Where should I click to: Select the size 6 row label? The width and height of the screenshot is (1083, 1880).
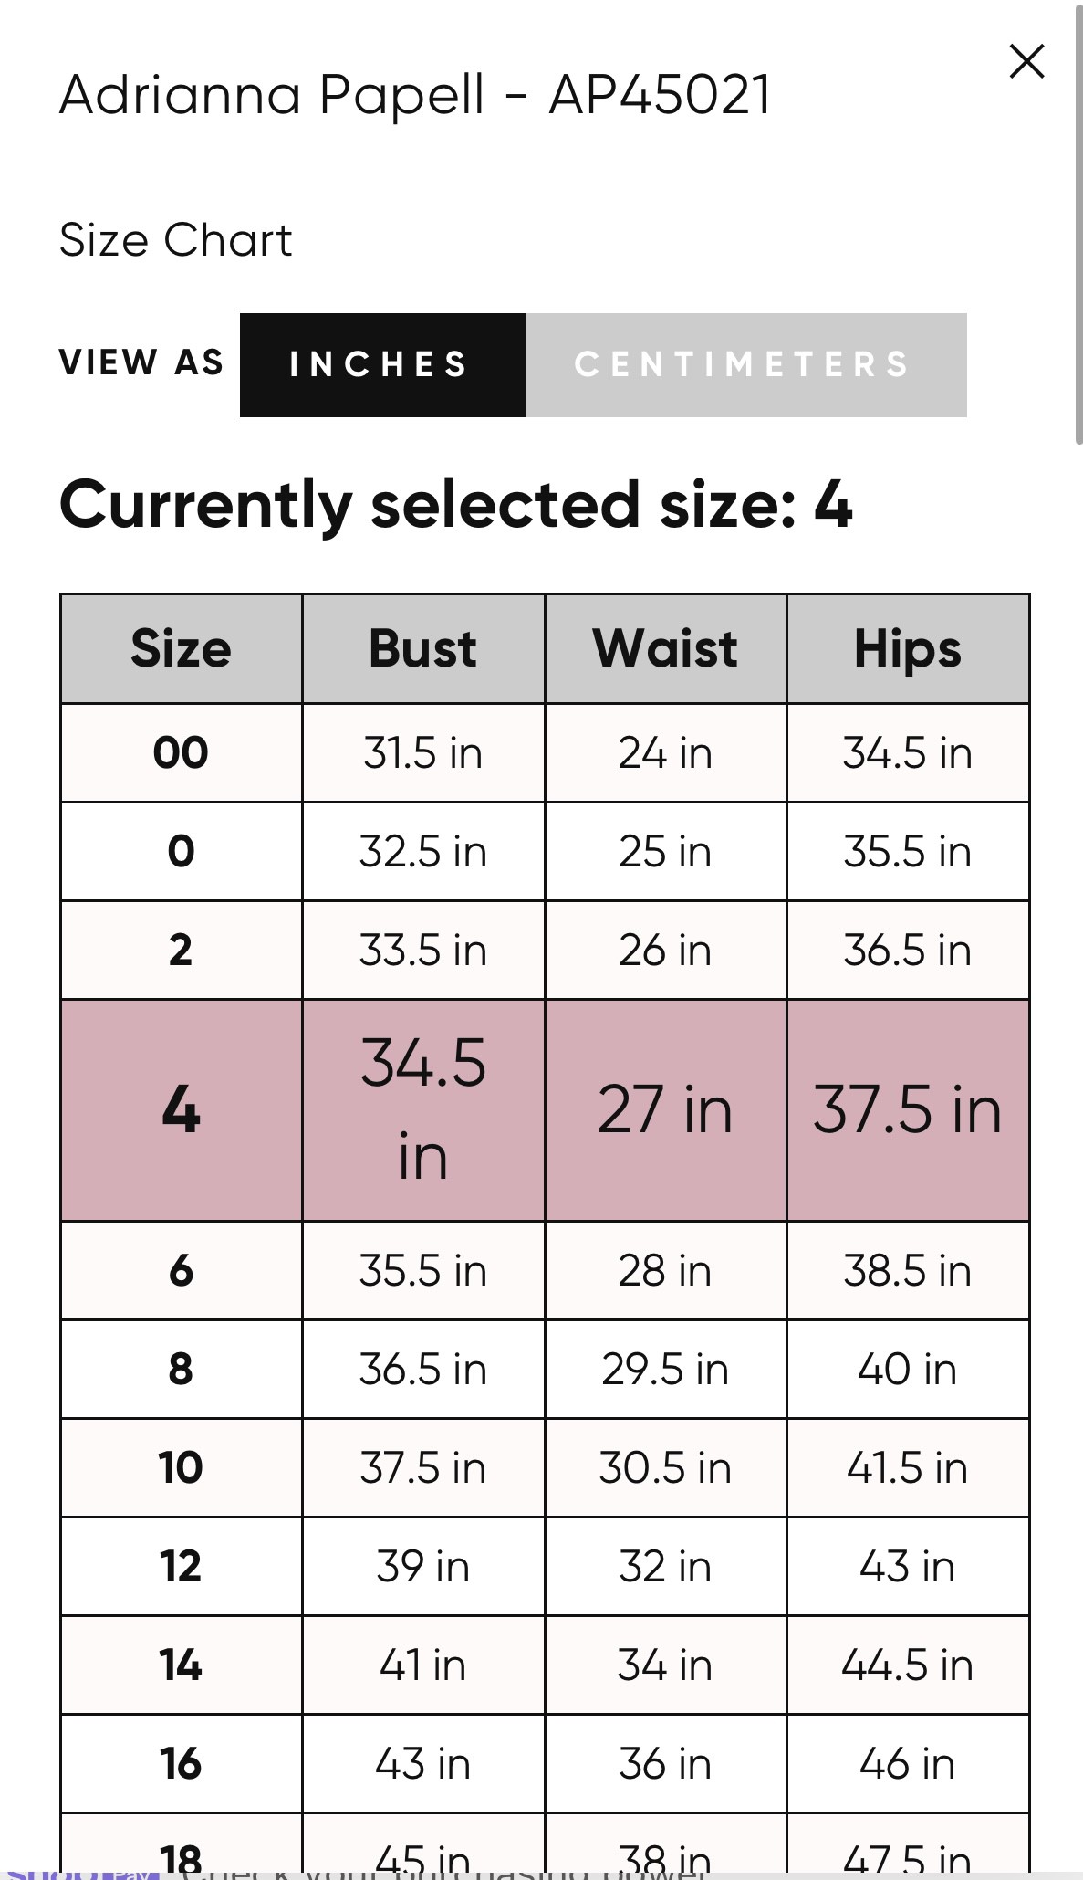(x=181, y=1271)
